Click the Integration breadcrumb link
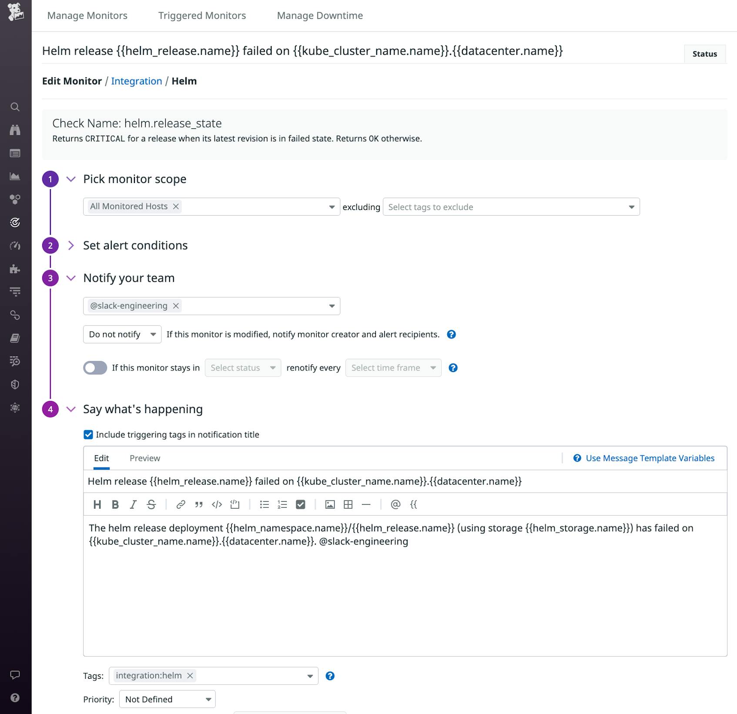Image resolution: width=737 pixels, height=714 pixels. pos(137,81)
